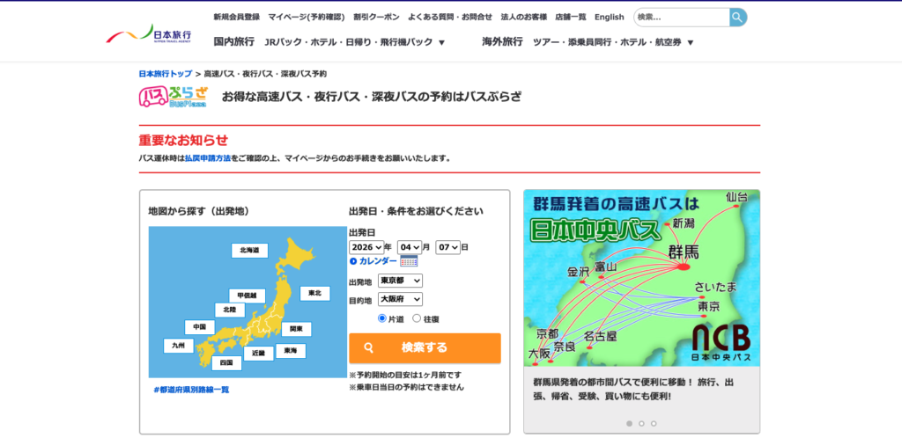Expand the 国内旅行 JRパック menu

[x=441, y=42]
